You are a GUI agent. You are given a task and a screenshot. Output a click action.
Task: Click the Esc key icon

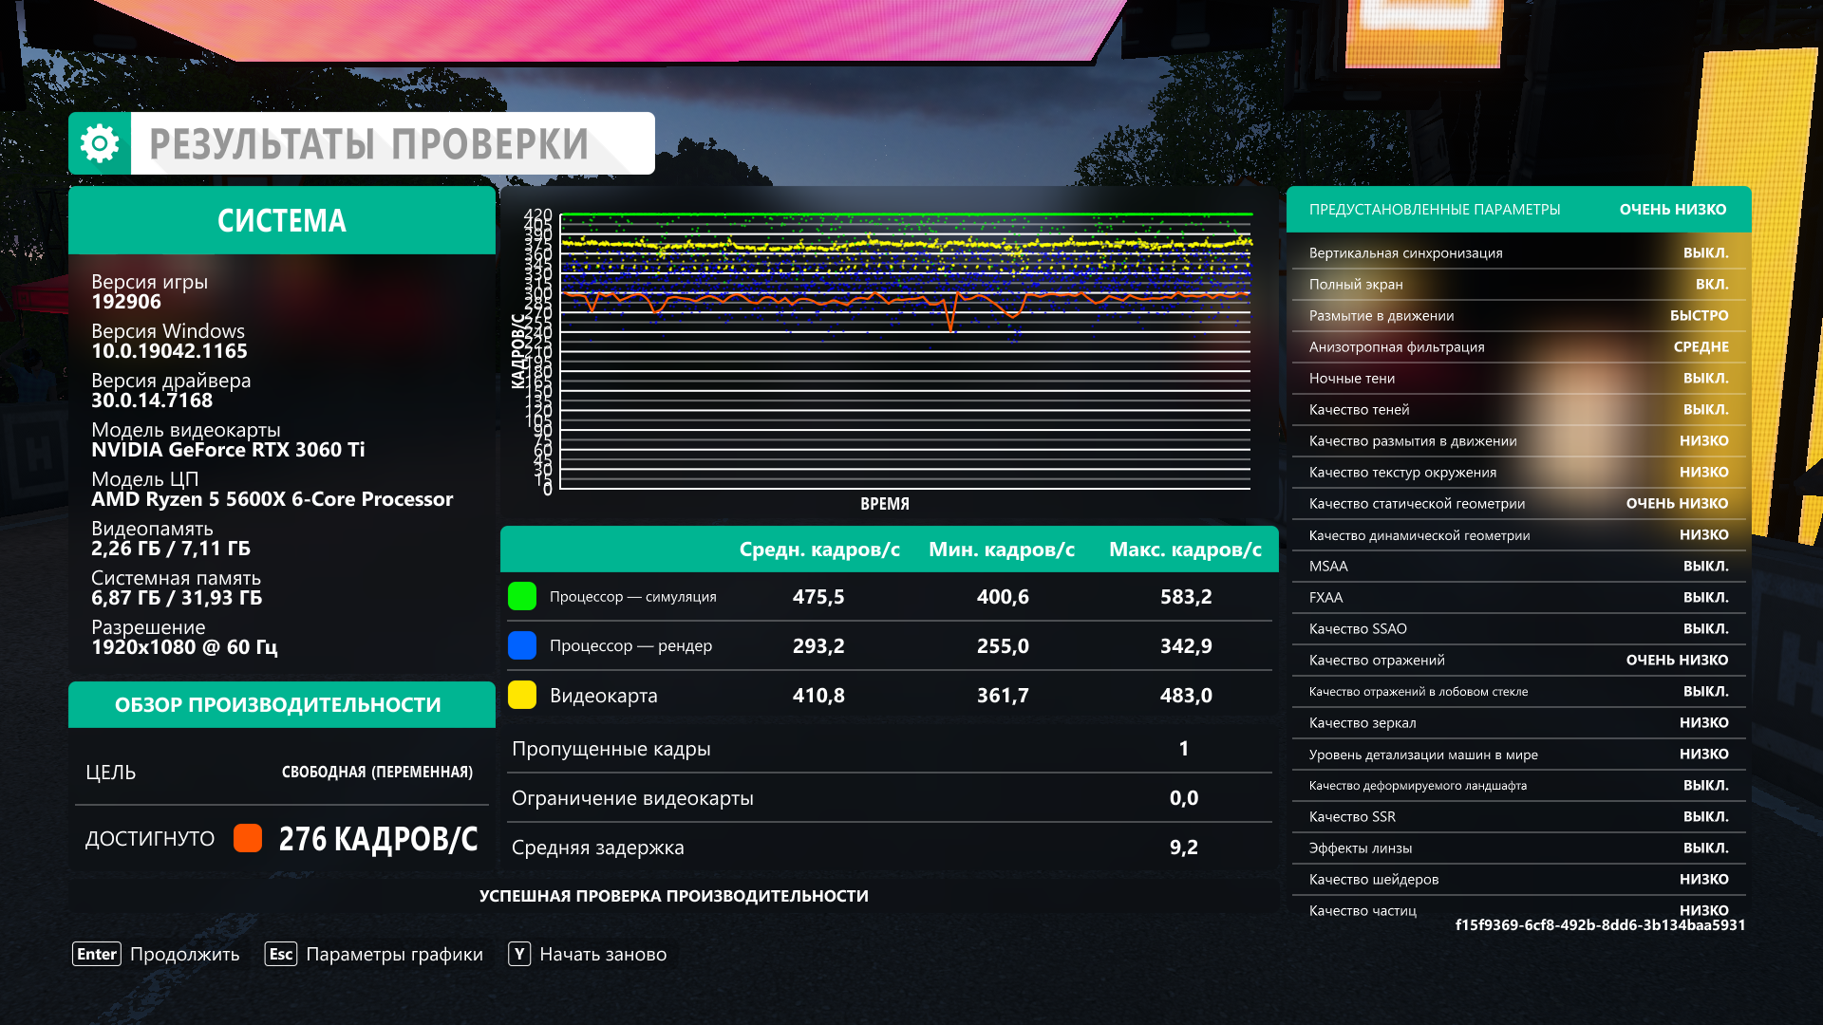coord(281,954)
